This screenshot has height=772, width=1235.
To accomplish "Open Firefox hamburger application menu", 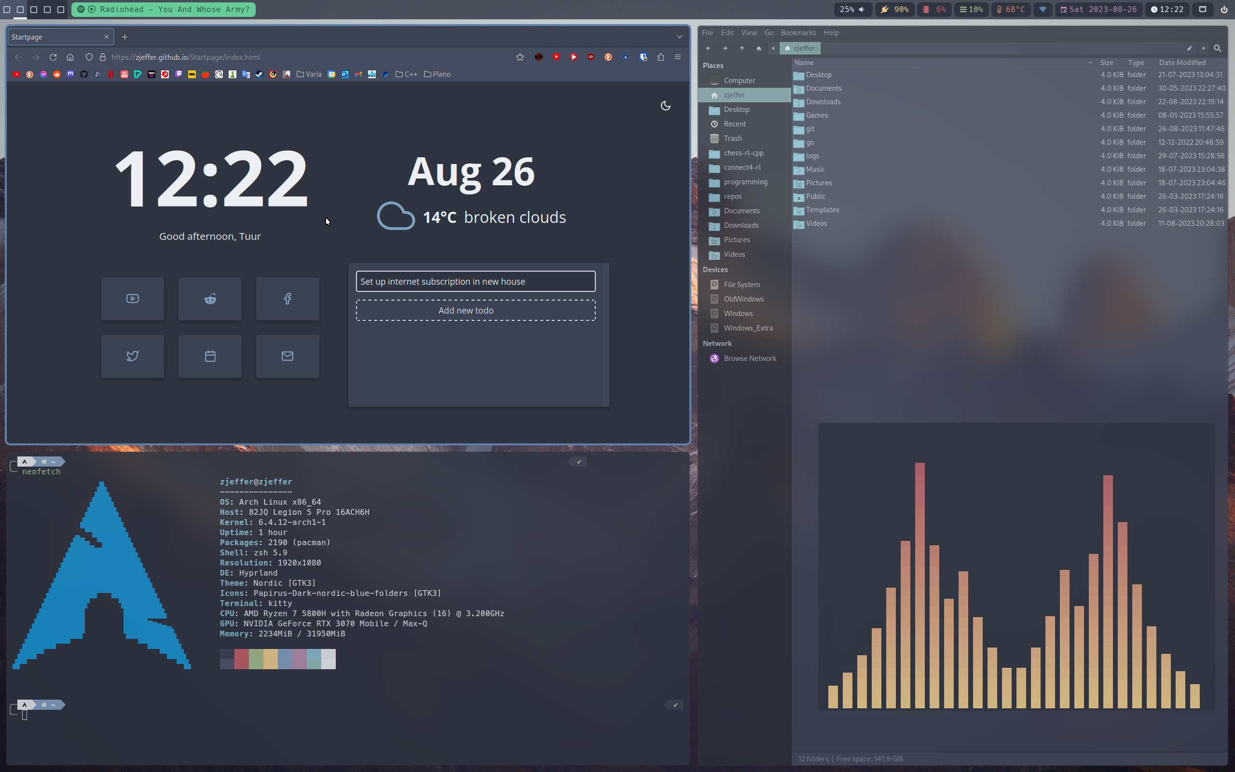I will click(678, 57).
